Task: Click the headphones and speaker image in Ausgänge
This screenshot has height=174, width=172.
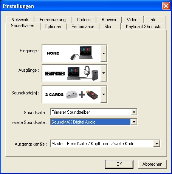Action: click(x=91, y=73)
